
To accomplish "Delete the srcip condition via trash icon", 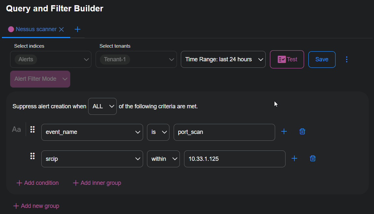I will [313, 158].
